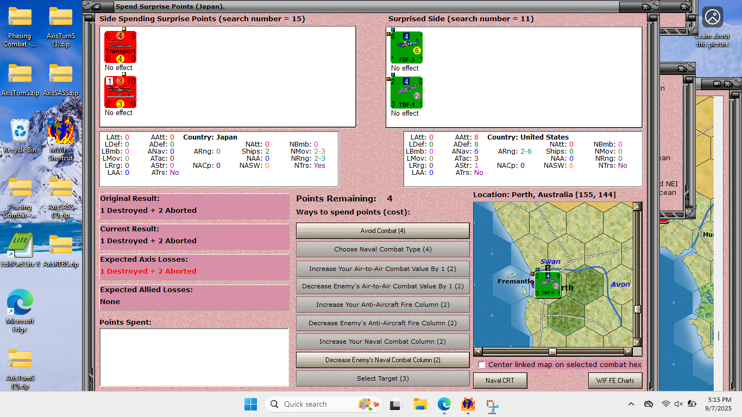Click Expected Axis Losses red text
The image size is (742, 417).
[148, 271]
